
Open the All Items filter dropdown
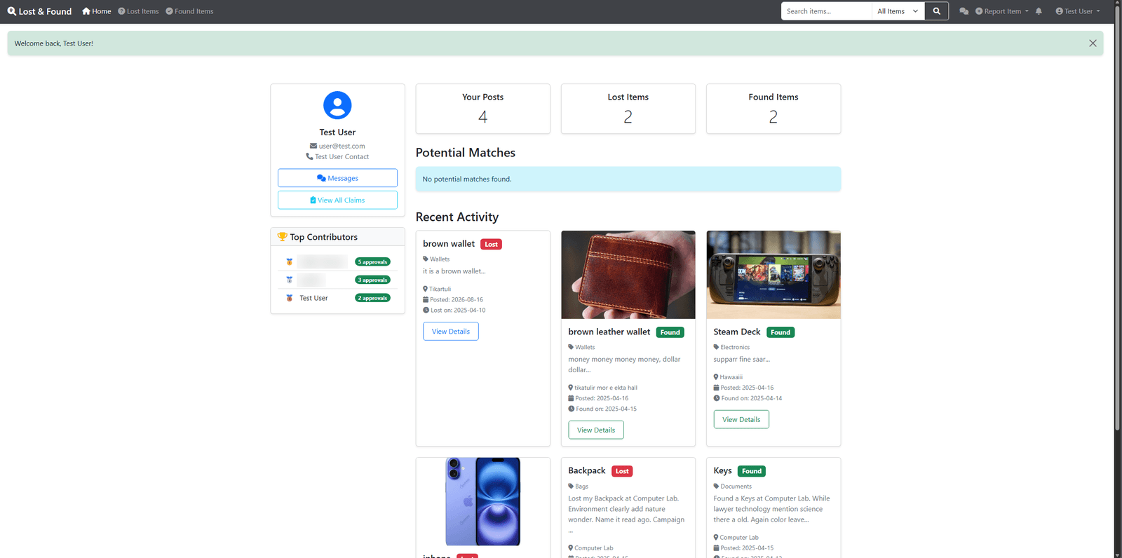click(898, 11)
